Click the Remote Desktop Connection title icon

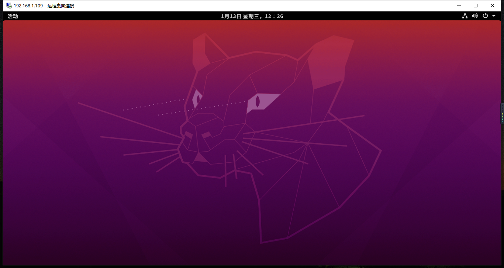pyautogui.click(x=9, y=6)
